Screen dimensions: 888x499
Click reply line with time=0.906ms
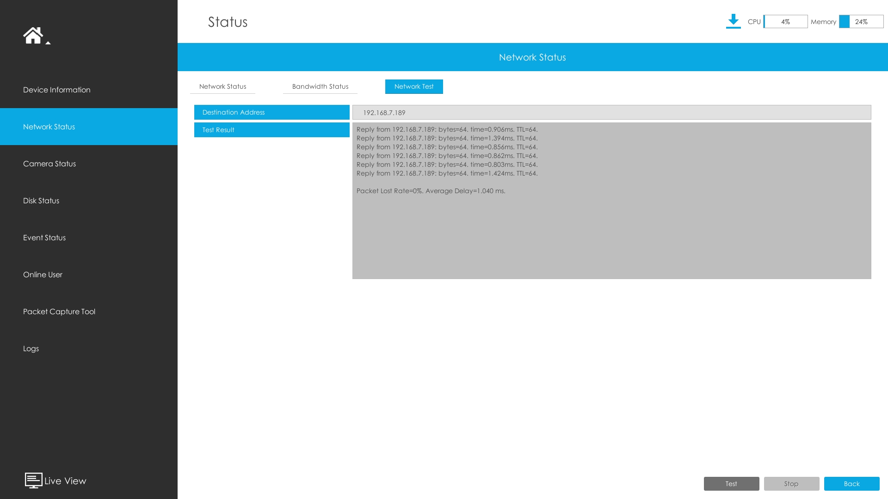[447, 129]
